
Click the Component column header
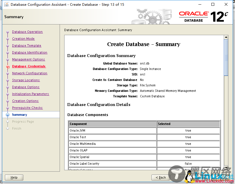tap(113, 124)
